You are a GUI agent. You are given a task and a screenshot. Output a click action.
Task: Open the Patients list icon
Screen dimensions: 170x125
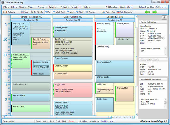(x=9, y=12)
